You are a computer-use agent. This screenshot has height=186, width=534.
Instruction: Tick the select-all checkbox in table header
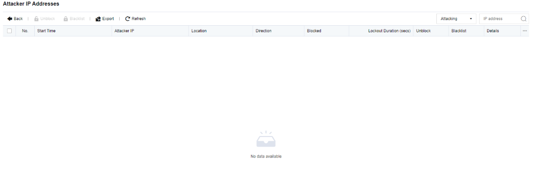(x=9, y=31)
